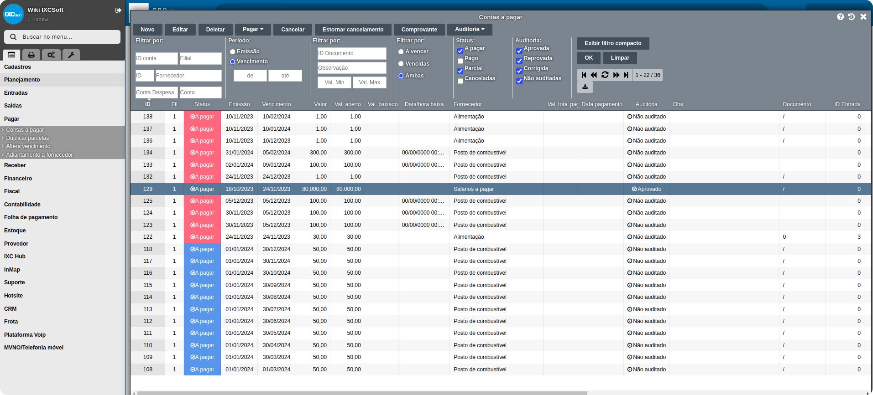Click the OK filter button

(589, 58)
